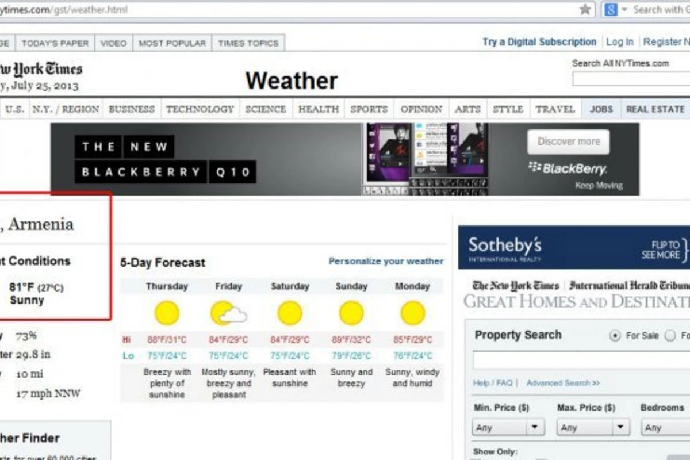Click Saturday's sun forecast icon

click(x=290, y=313)
